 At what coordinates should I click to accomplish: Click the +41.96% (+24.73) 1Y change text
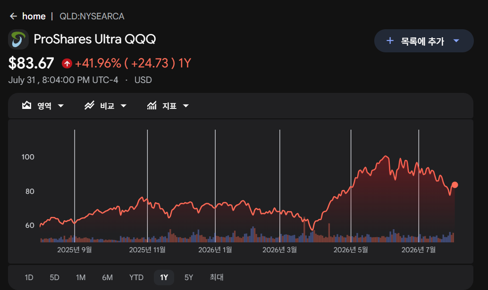(x=133, y=63)
